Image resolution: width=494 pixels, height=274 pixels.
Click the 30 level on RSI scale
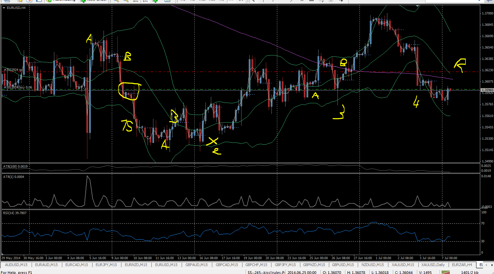[x=483, y=241]
